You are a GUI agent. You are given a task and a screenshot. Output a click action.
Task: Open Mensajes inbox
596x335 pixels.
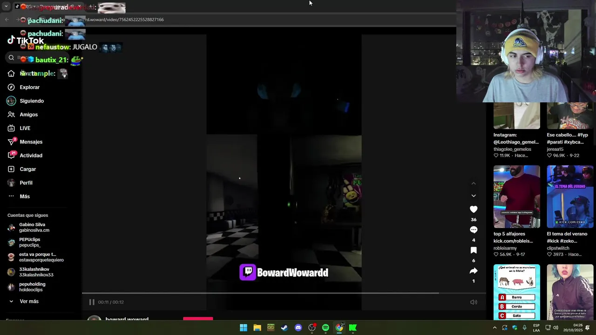point(31,142)
